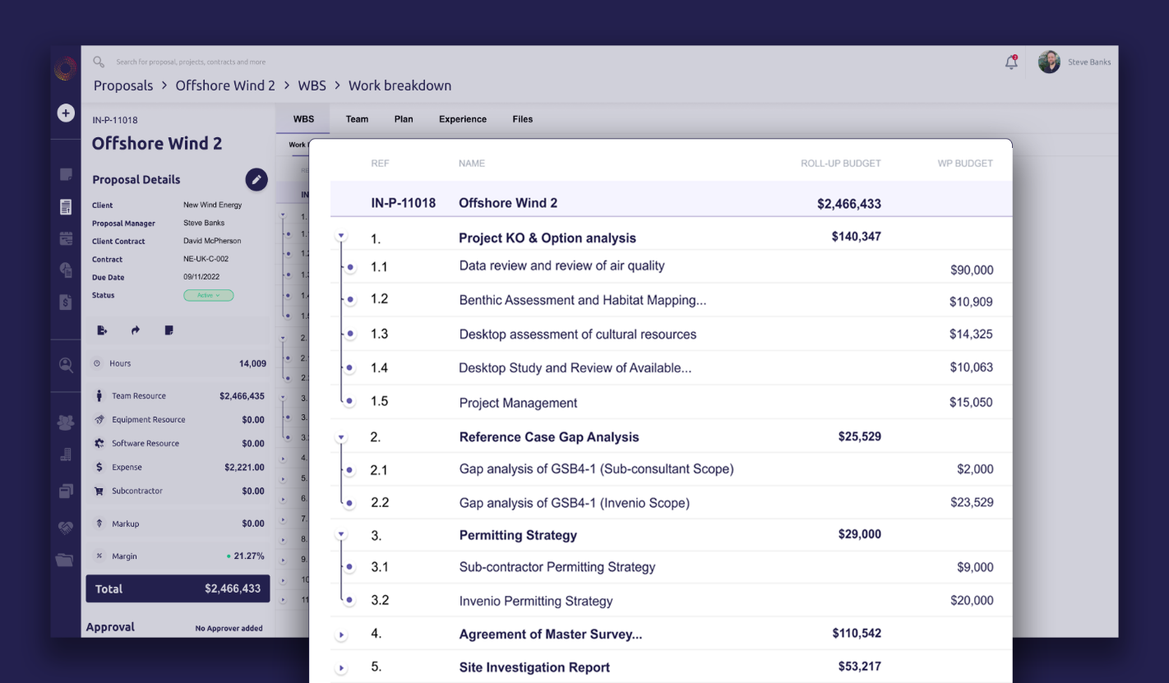Image resolution: width=1169 pixels, height=683 pixels.
Task: Select row 2.1 Gap analysis Sub-consultant Scope
Action: 671,469
